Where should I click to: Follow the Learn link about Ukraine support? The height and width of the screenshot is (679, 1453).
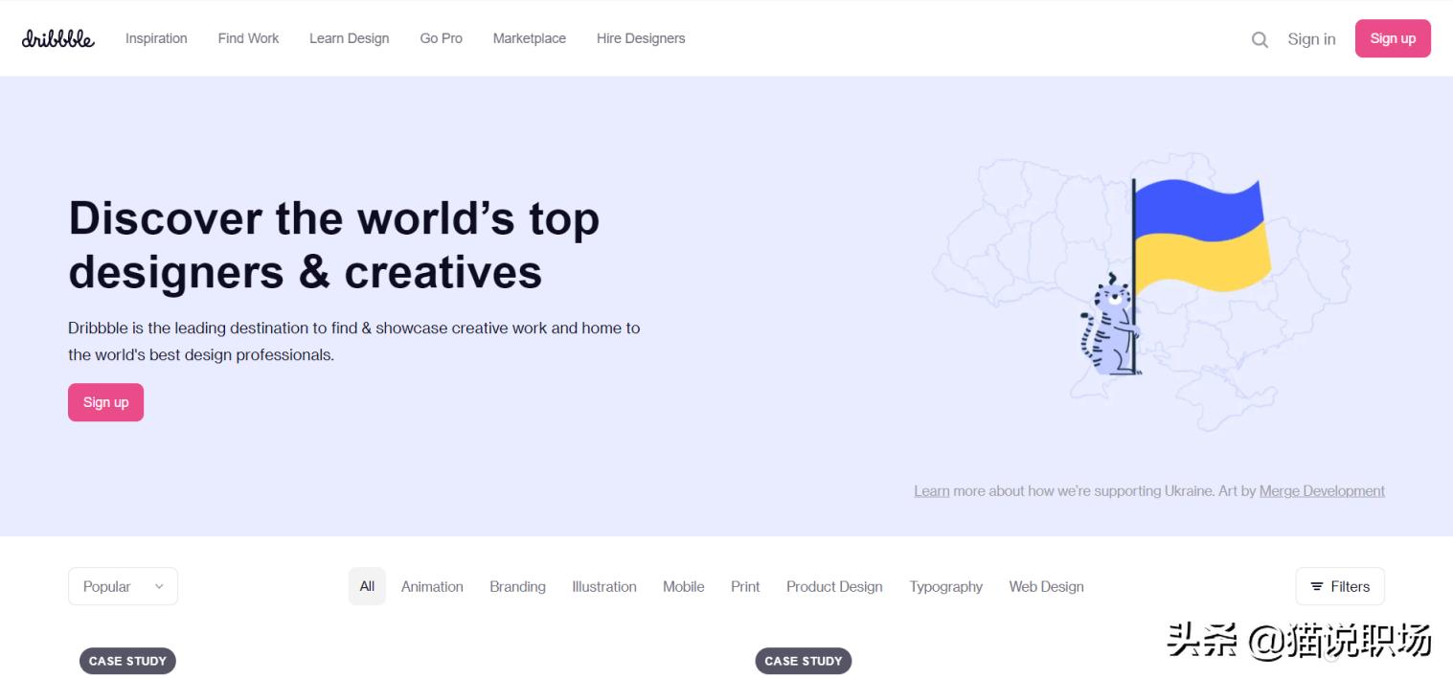[x=931, y=490]
